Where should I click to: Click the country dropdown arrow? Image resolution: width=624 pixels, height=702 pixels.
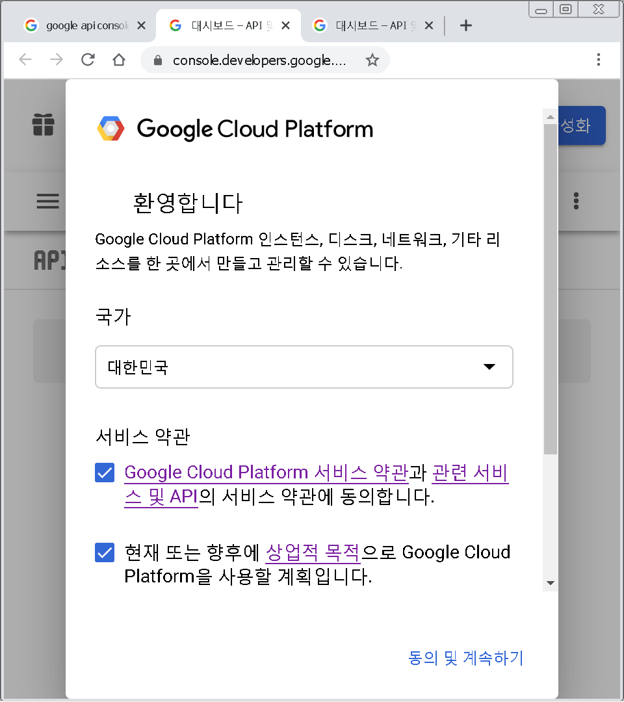[489, 367]
